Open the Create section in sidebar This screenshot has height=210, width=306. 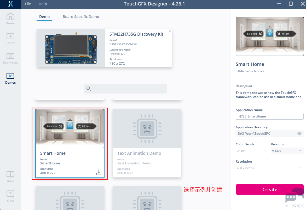tap(10, 39)
